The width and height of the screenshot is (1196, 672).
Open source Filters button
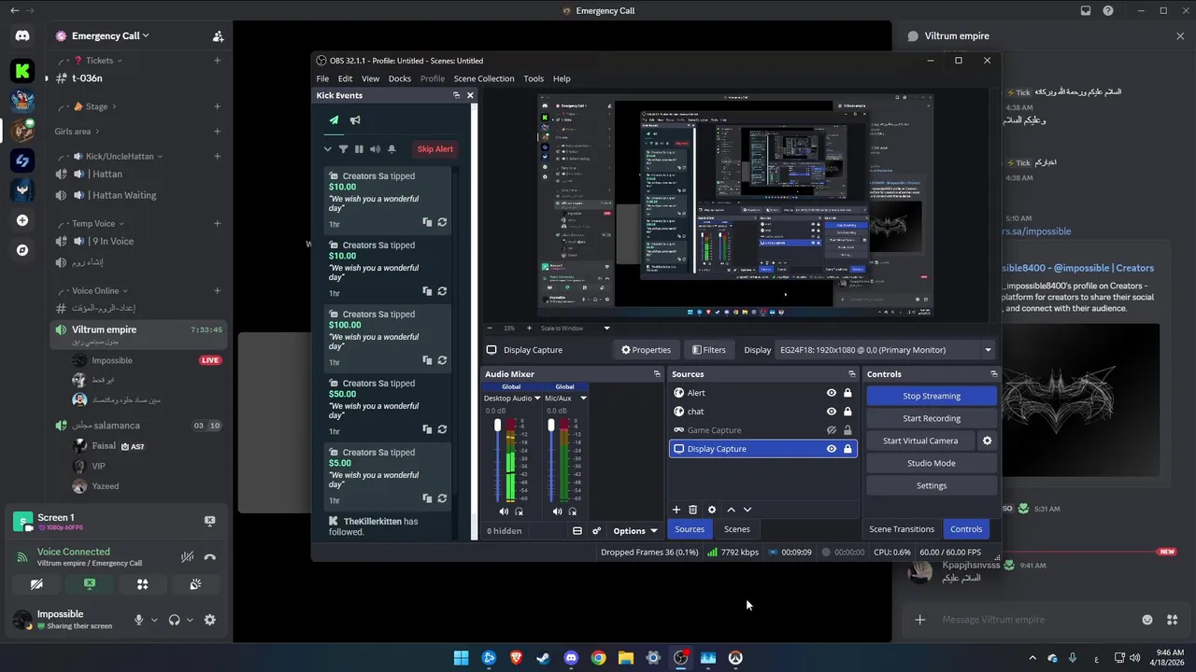[708, 350]
